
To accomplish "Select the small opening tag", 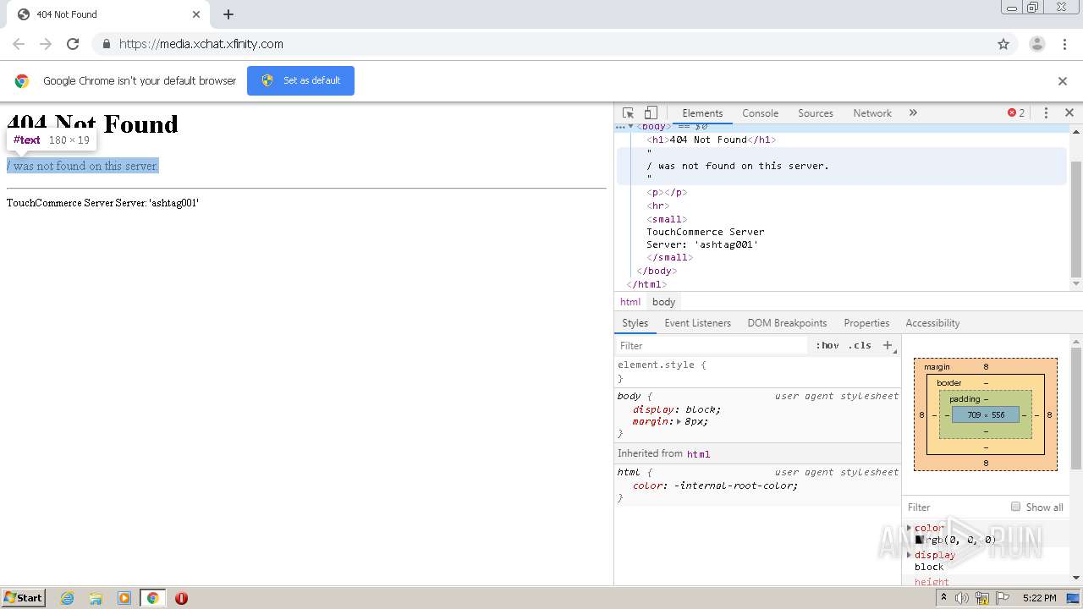I will (667, 219).
